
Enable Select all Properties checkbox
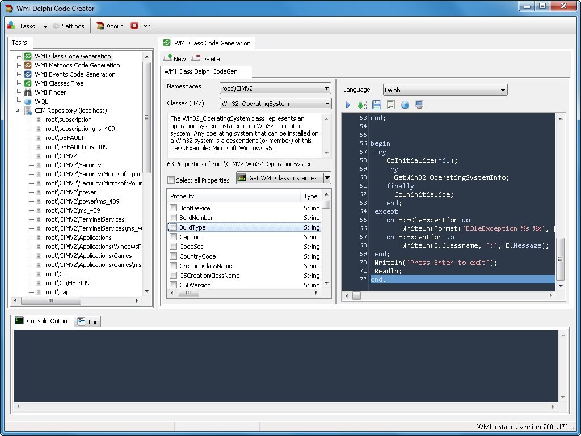coord(171,180)
